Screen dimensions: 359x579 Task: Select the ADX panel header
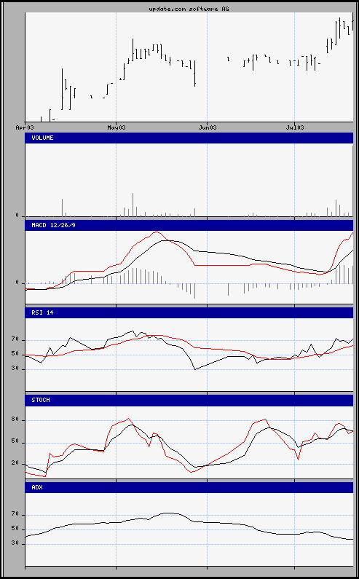[189, 487]
